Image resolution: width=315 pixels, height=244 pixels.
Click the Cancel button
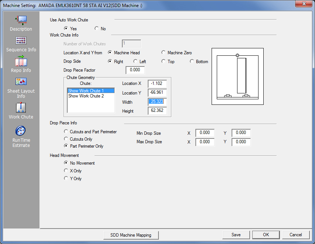coord(296,235)
